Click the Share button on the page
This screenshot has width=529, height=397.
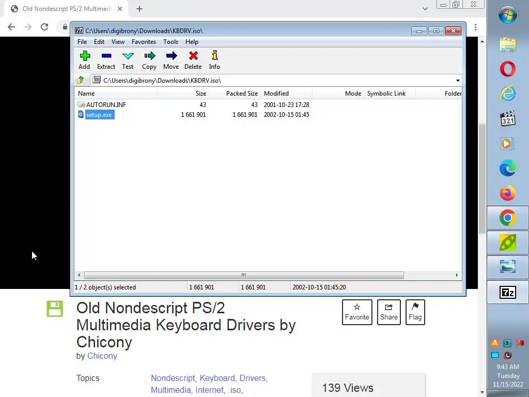pyautogui.click(x=388, y=312)
